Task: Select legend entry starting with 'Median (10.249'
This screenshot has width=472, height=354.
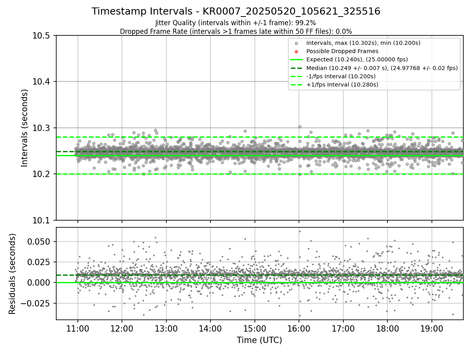Action: pos(382,68)
